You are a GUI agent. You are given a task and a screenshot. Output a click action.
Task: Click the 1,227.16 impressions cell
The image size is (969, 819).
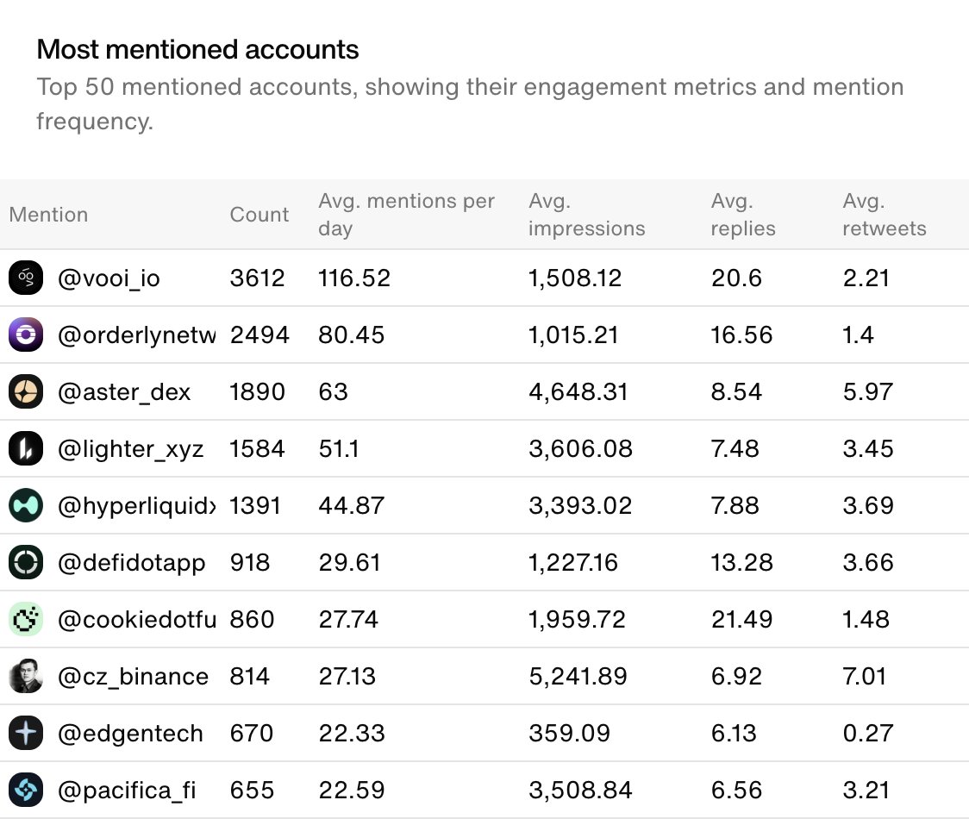pyautogui.click(x=573, y=562)
